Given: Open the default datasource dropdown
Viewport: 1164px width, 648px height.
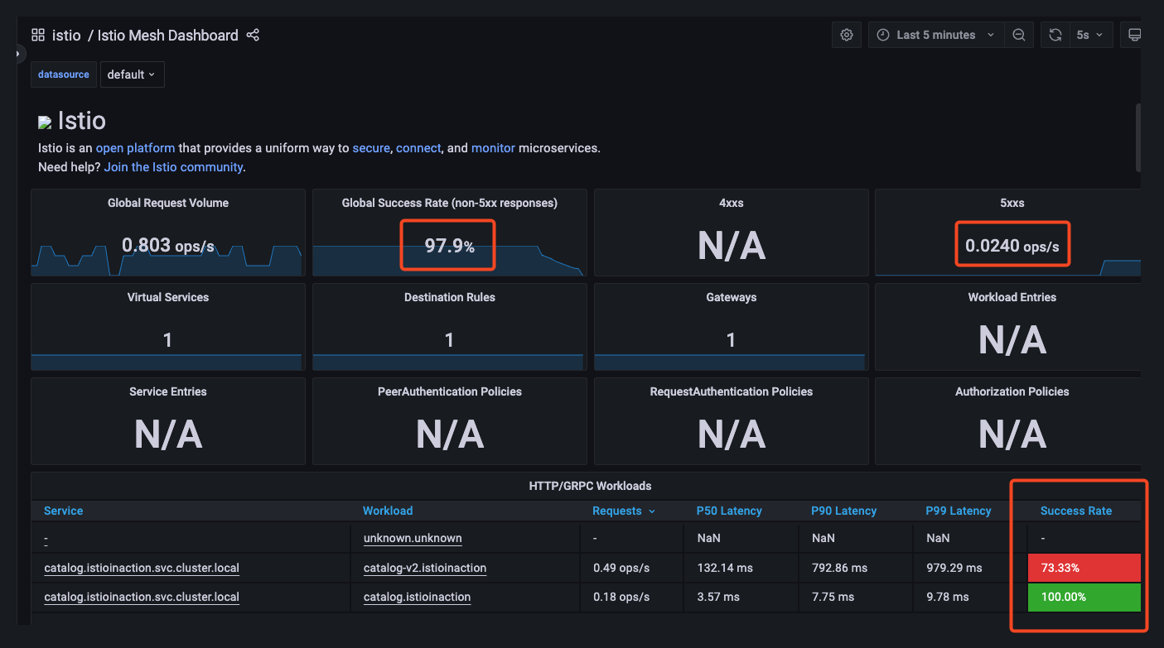Looking at the screenshot, I should 132,74.
